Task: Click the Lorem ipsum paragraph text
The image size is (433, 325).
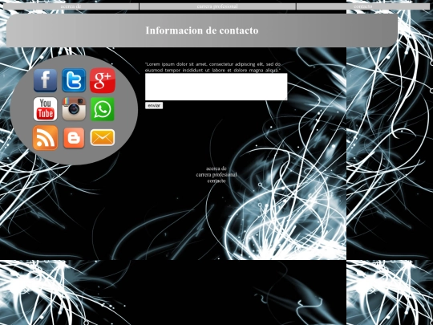Action: point(212,67)
